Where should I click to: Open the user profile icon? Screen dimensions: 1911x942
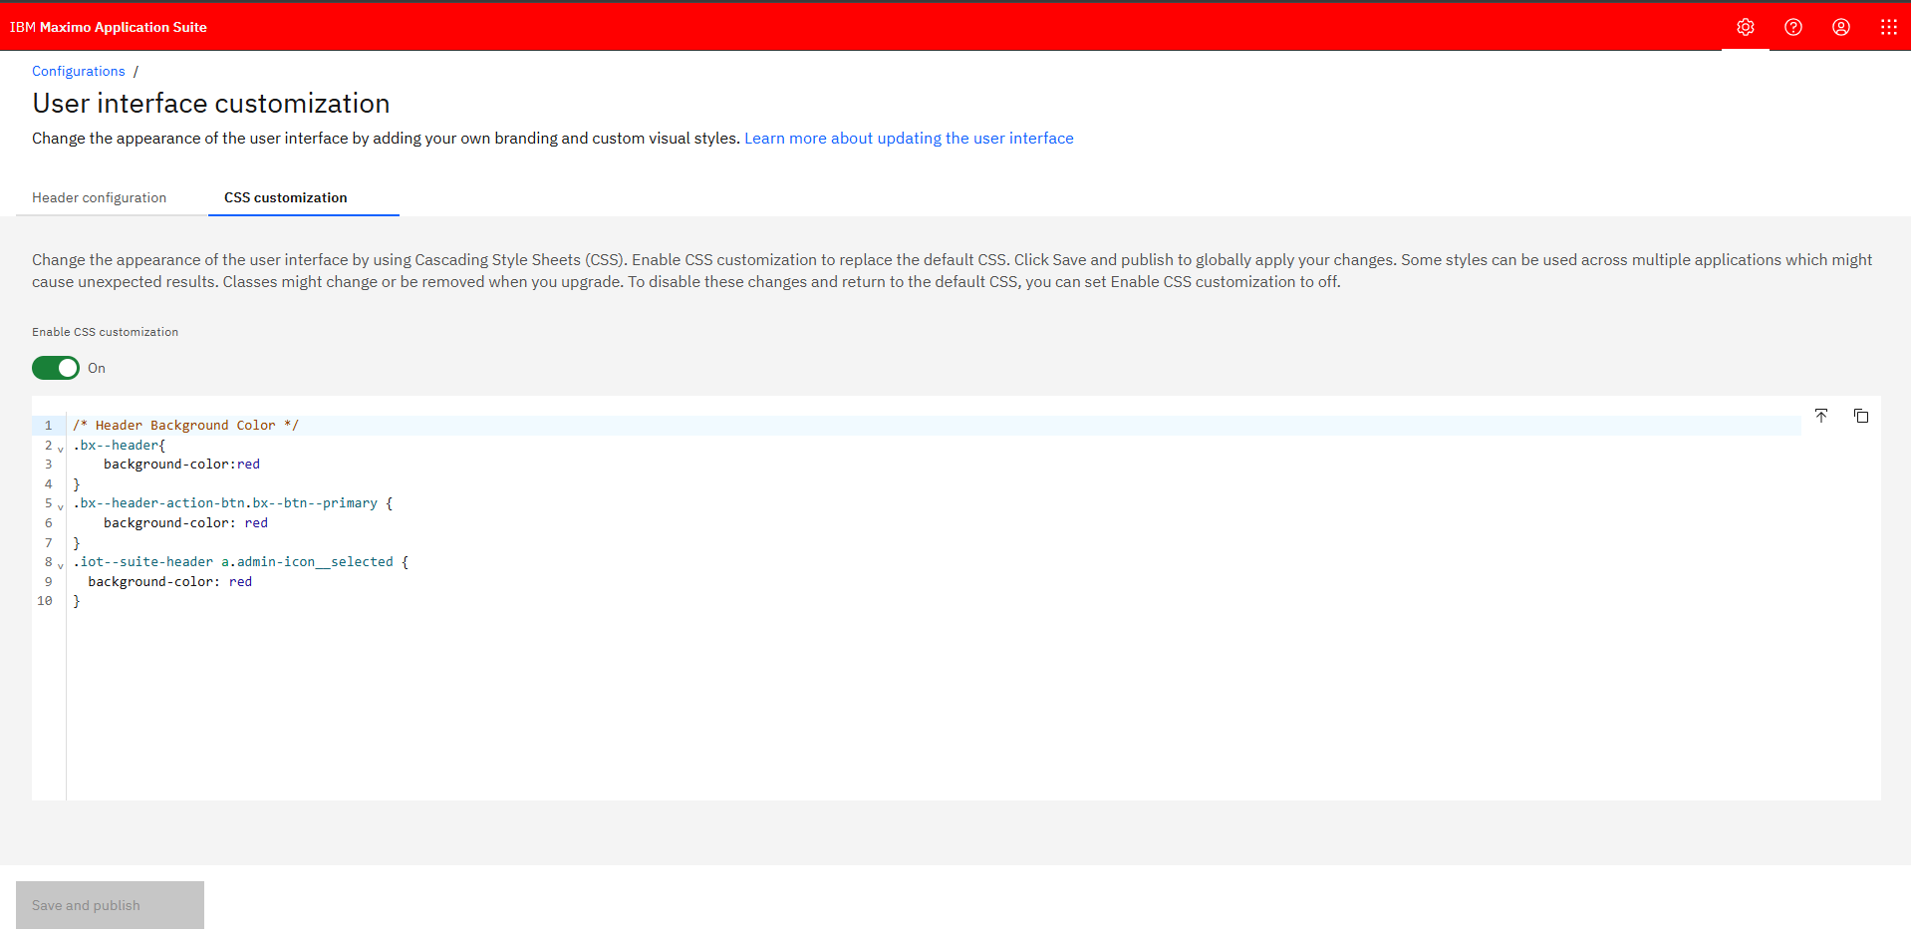tap(1841, 27)
